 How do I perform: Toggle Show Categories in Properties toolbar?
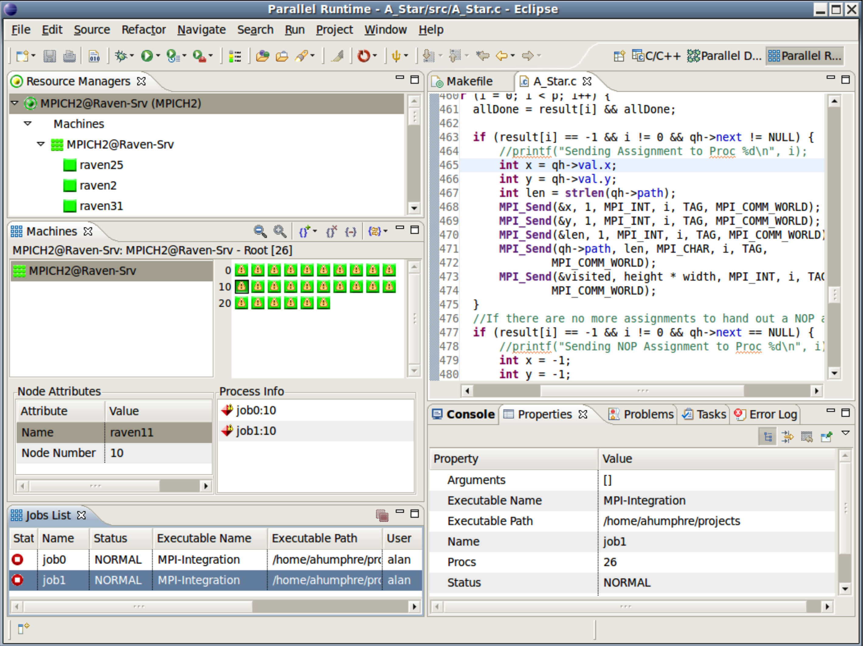click(x=768, y=436)
